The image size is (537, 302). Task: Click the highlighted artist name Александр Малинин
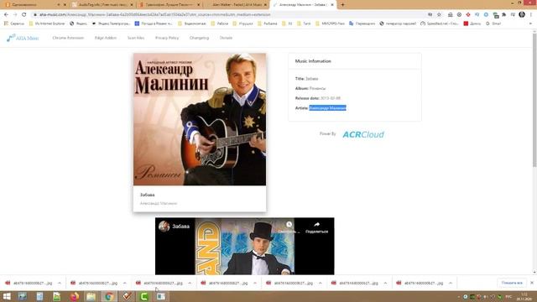click(328, 108)
